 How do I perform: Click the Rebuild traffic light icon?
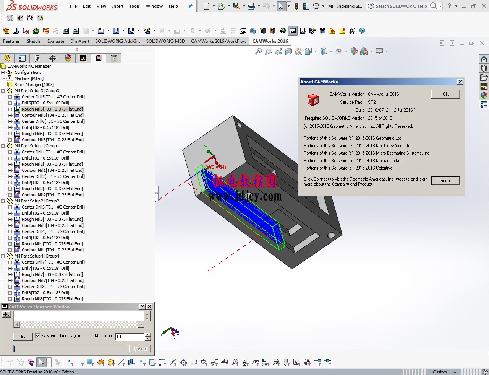pos(296,6)
